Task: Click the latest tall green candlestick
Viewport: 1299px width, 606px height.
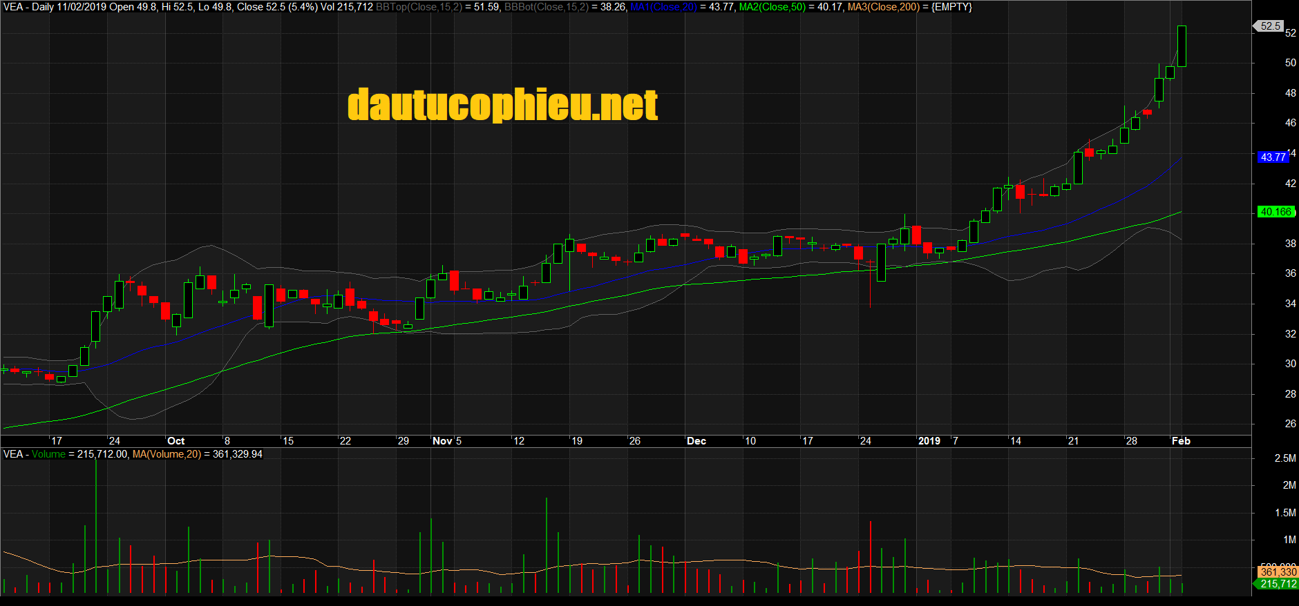Action: (1182, 46)
